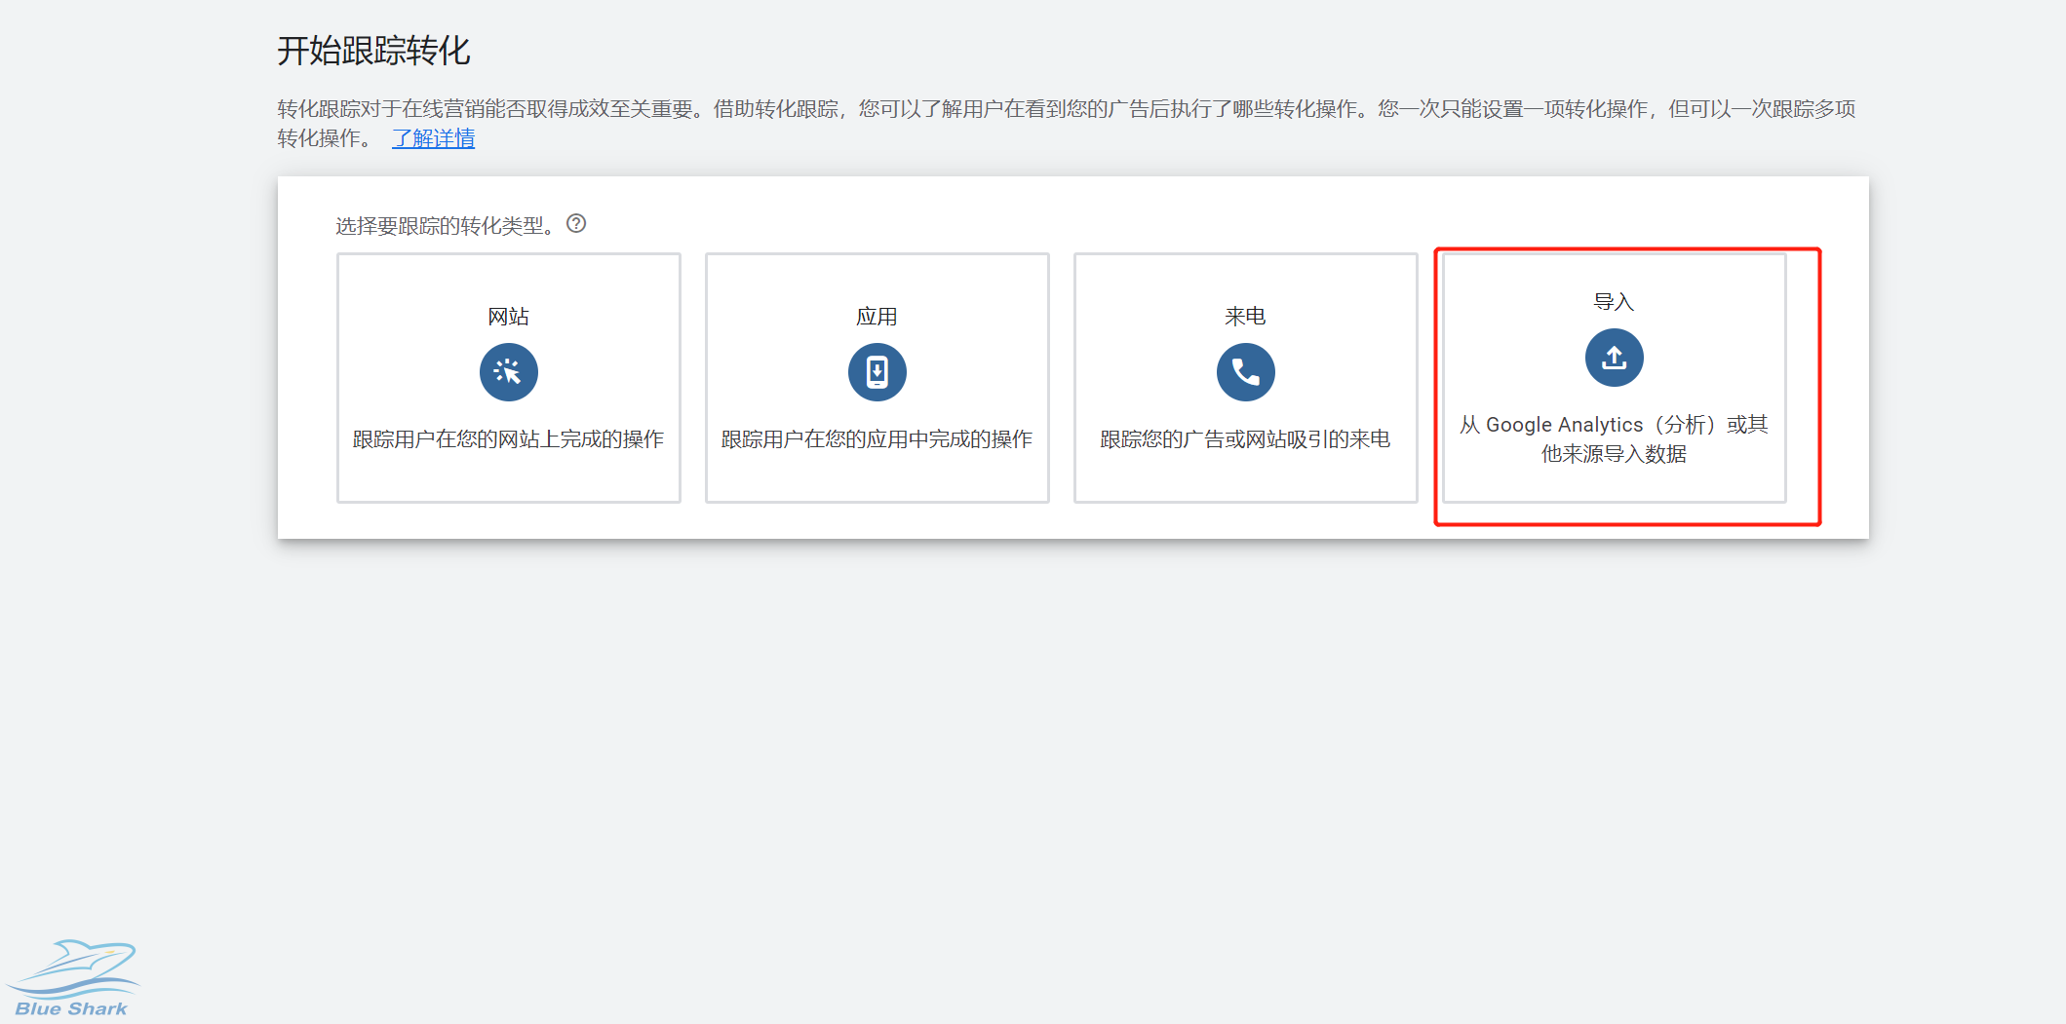2066x1024 pixels.
Task: Click 跟踪用户在您的网站上完成的操作 description
Action: coord(508,439)
